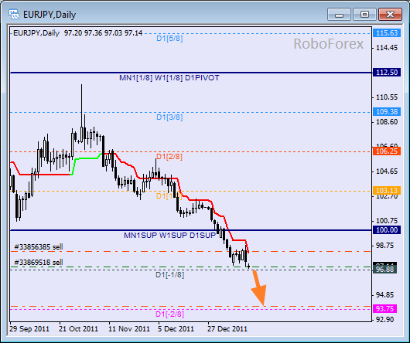Maximize the EURJPY Daily chart window
The height and width of the screenshot is (343, 410).
[364, 14]
